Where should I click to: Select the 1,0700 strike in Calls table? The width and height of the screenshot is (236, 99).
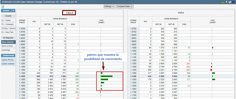pyautogui.click(x=22, y=29)
